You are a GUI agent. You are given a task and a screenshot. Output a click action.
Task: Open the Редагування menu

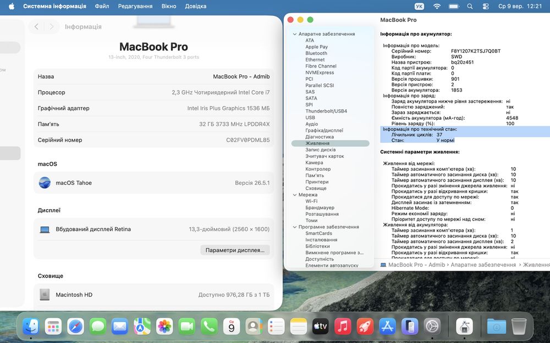[135, 6]
